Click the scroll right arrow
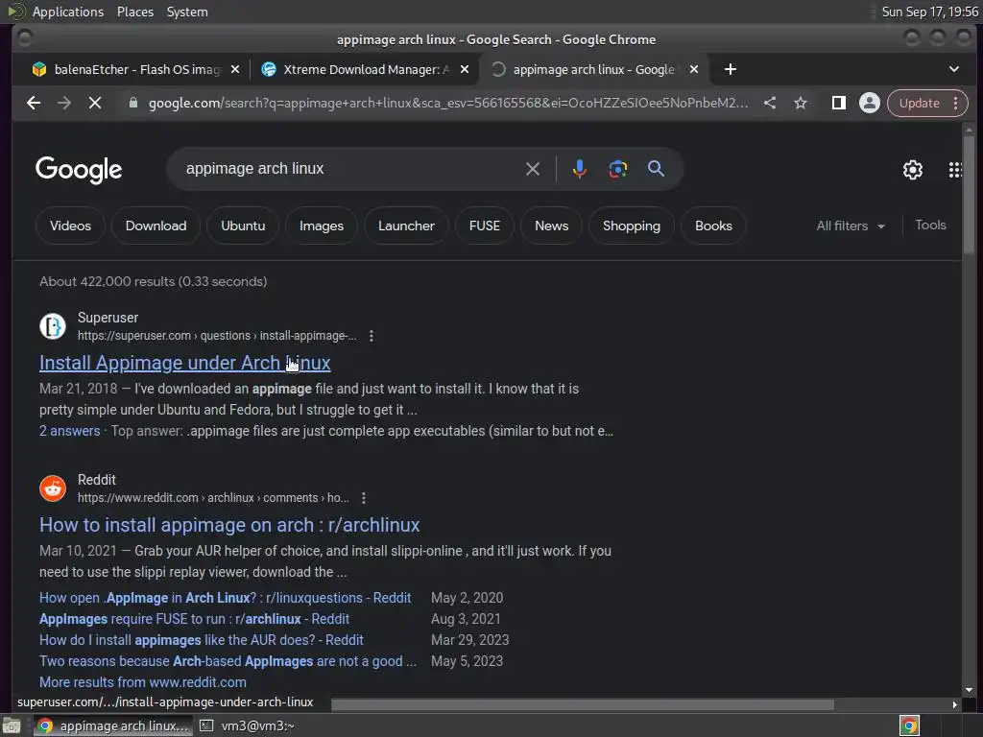This screenshot has width=983, height=737. point(955,705)
